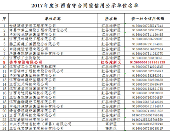Click the 统一社会信用代码 column header
This screenshot has width=170, height=131.
point(147,18)
